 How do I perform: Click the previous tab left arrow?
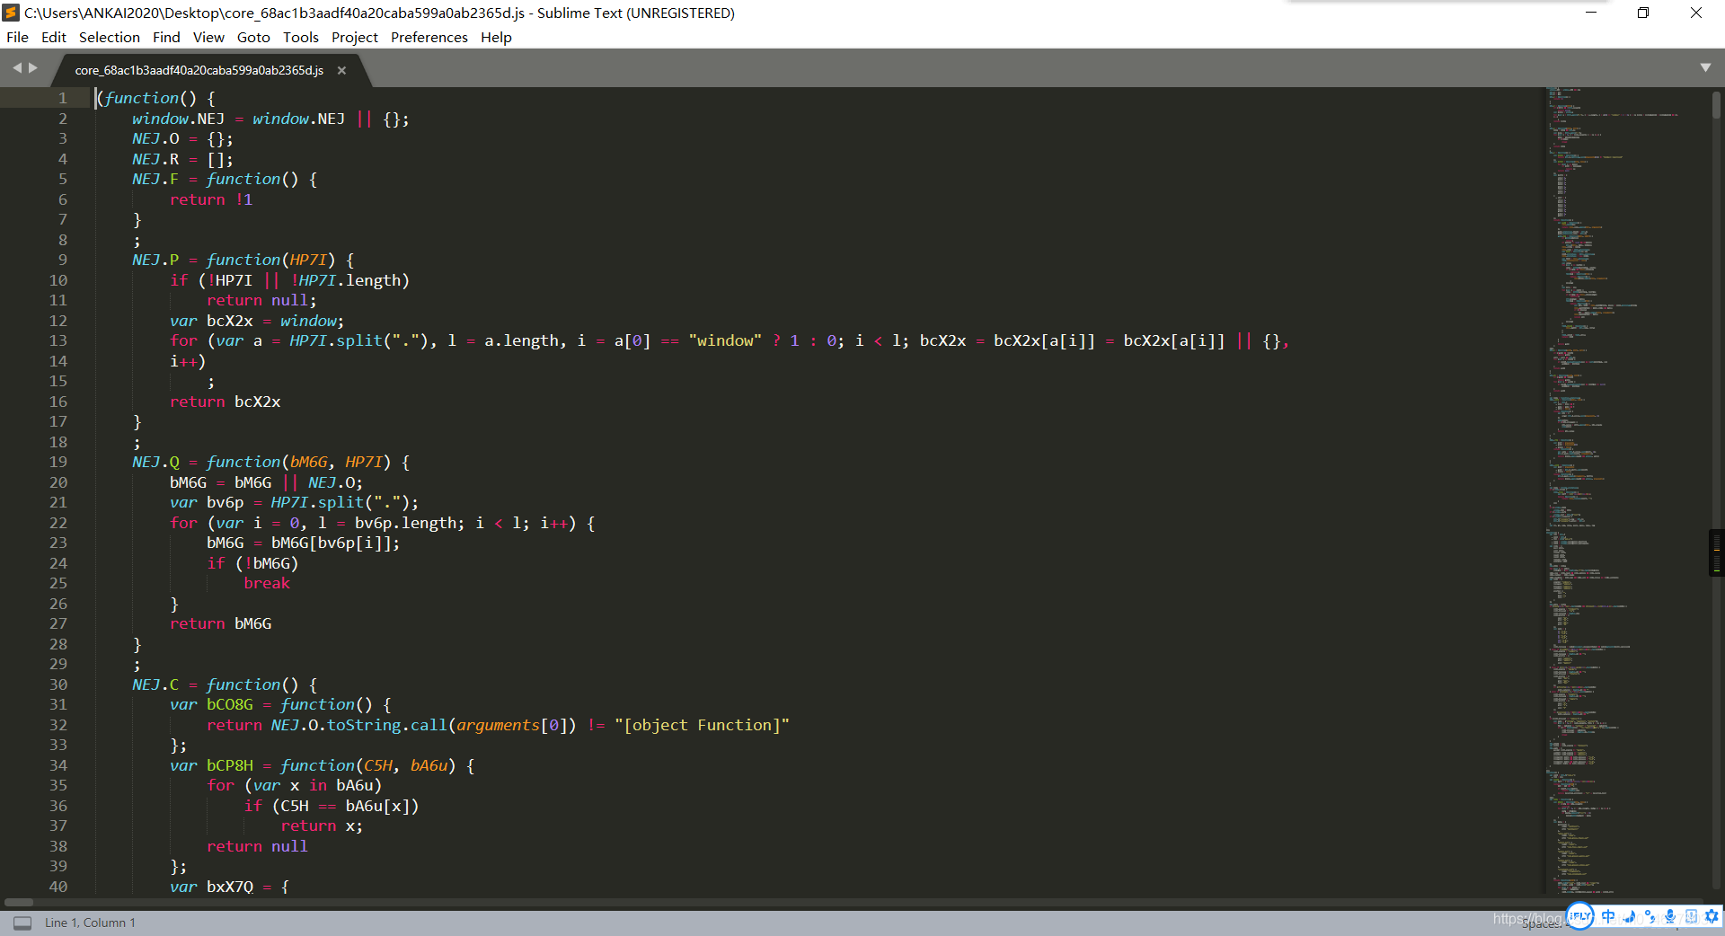[x=17, y=67]
